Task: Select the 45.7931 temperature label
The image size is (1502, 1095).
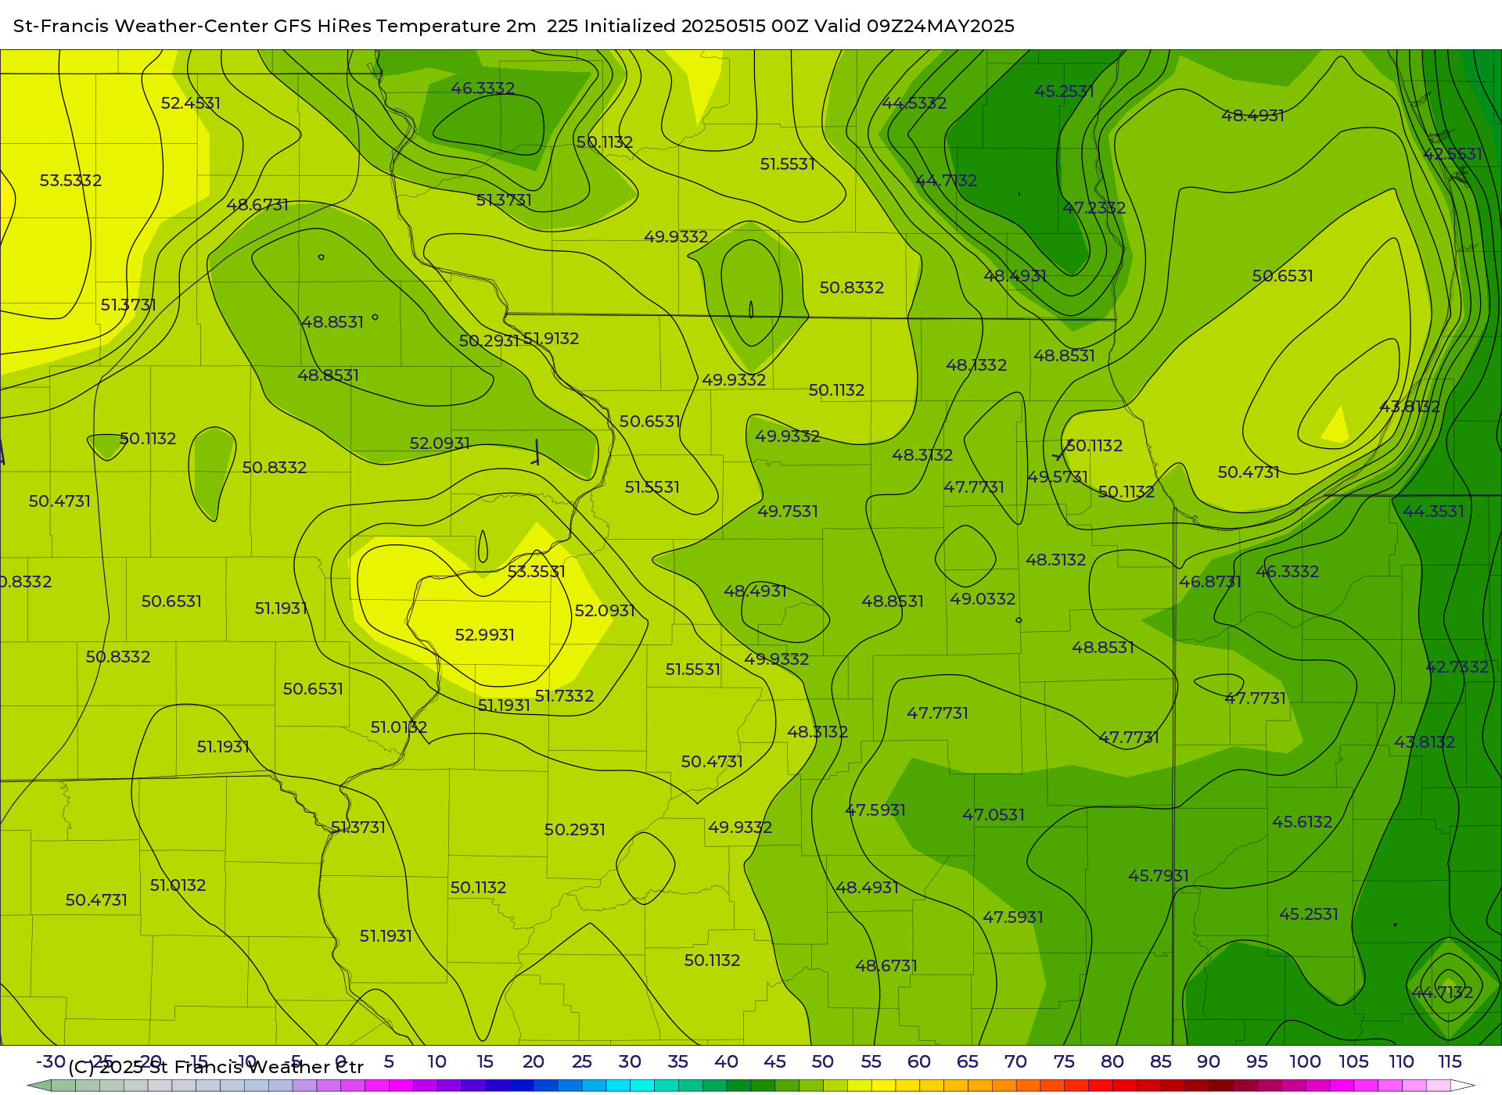Action: 1158,876
